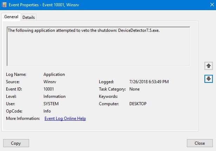Click the Level value Information
This screenshot has height=151, width=216.
click(54, 96)
